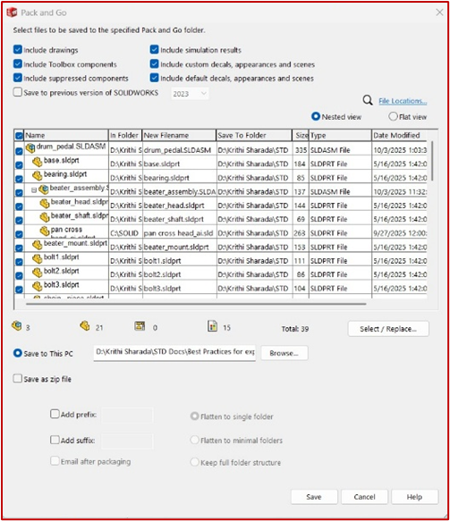
Task: Click the assemblies count icon showing 3
Action: coord(17,326)
